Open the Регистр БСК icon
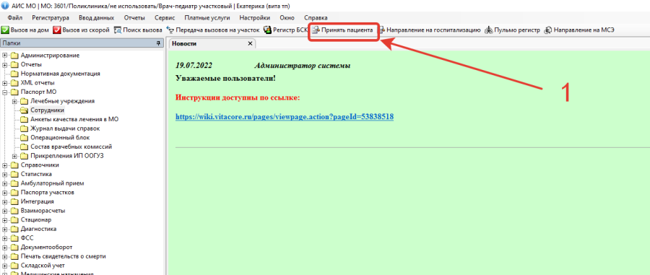This screenshot has height=275, width=650. [x=267, y=30]
